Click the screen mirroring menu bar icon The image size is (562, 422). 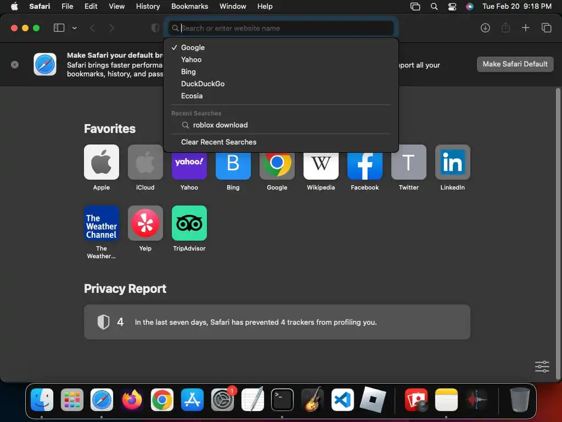pyautogui.click(x=415, y=7)
